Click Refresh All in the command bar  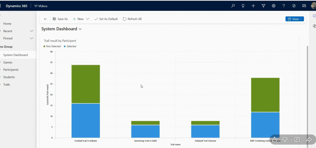coord(132,19)
